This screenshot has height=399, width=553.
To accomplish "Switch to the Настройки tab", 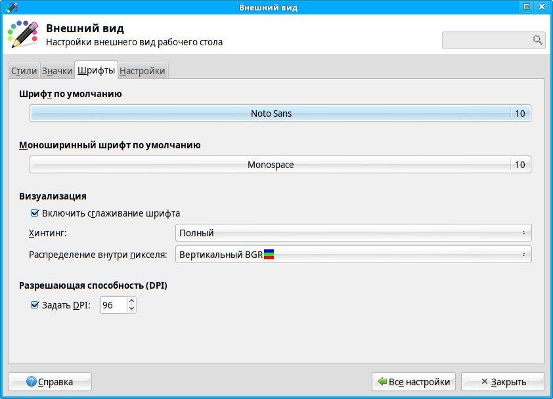I will (143, 71).
